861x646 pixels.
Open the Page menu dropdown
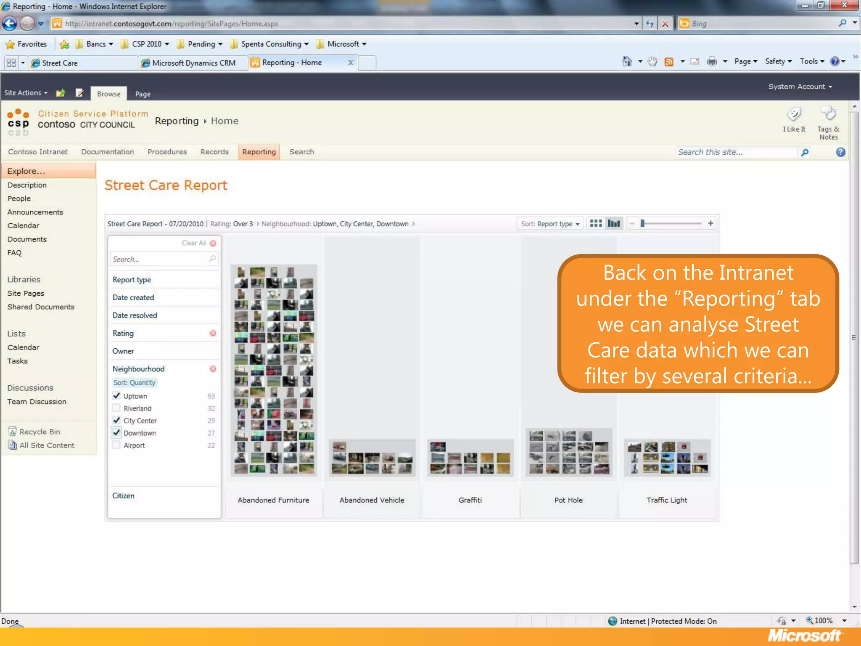[745, 61]
